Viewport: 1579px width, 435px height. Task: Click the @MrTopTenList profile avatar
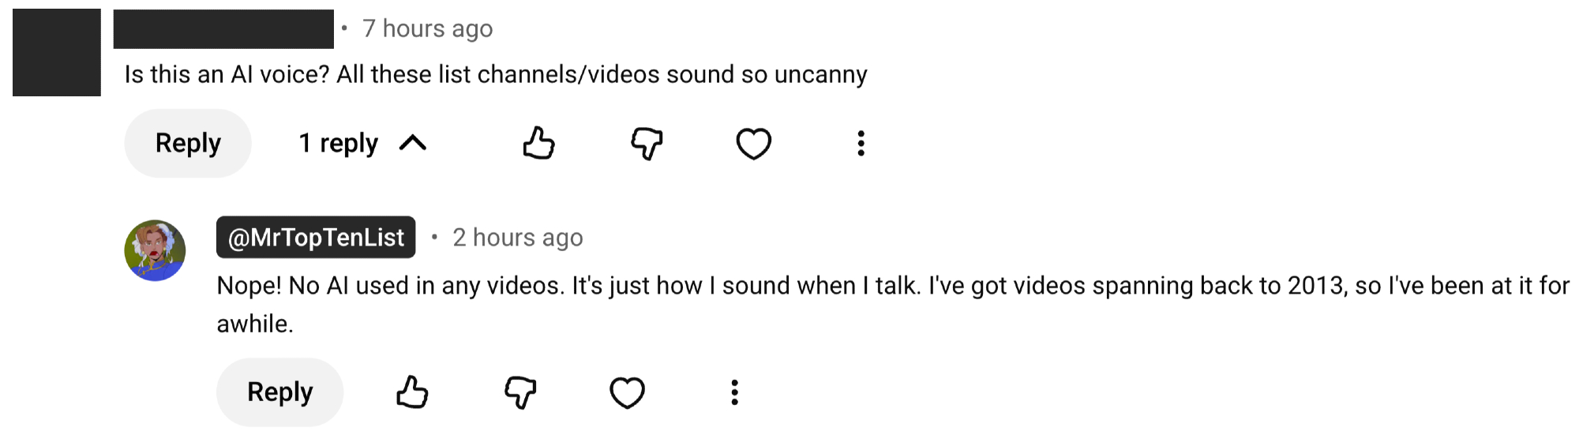155,251
